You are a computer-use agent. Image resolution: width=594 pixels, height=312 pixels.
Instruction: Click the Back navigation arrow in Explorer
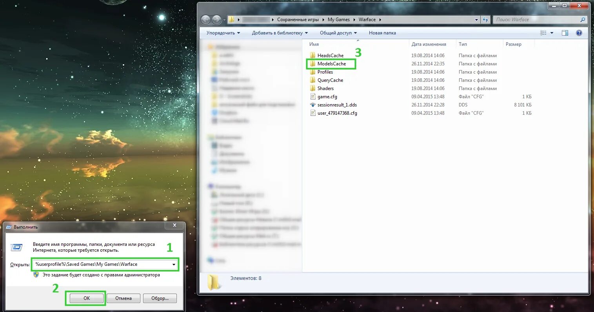[x=206, y=20]
